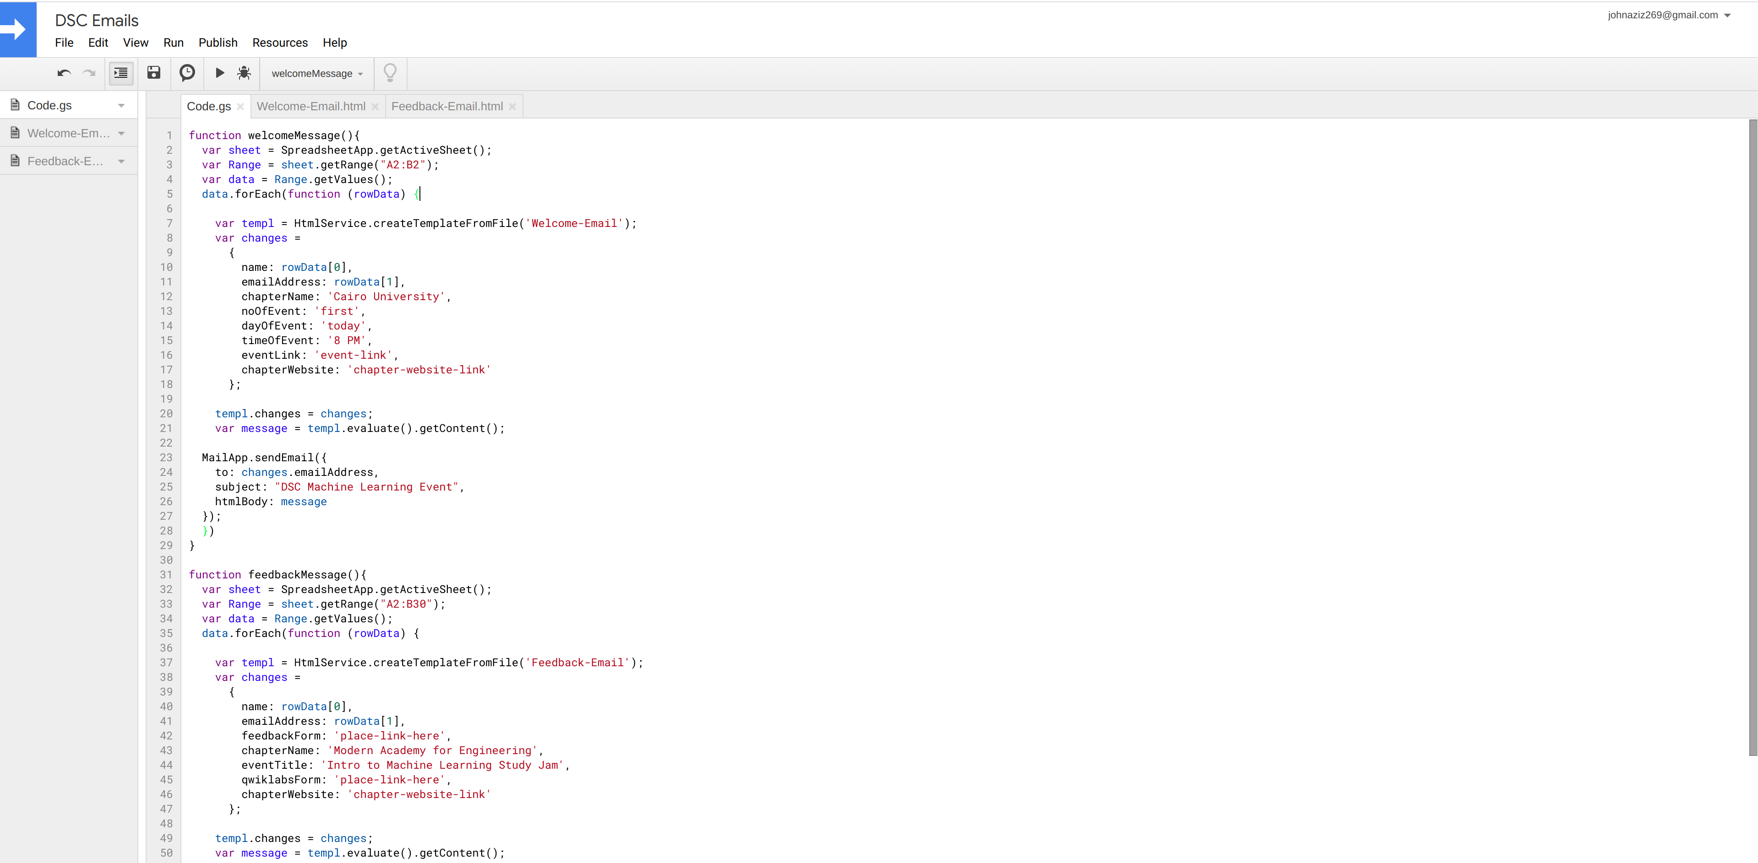
Task: Open the Publish menu
Action: coord(218,42)
